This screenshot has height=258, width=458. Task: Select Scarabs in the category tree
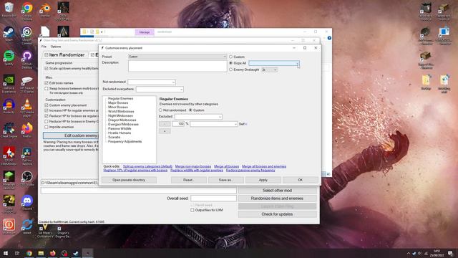click(114, 137)
